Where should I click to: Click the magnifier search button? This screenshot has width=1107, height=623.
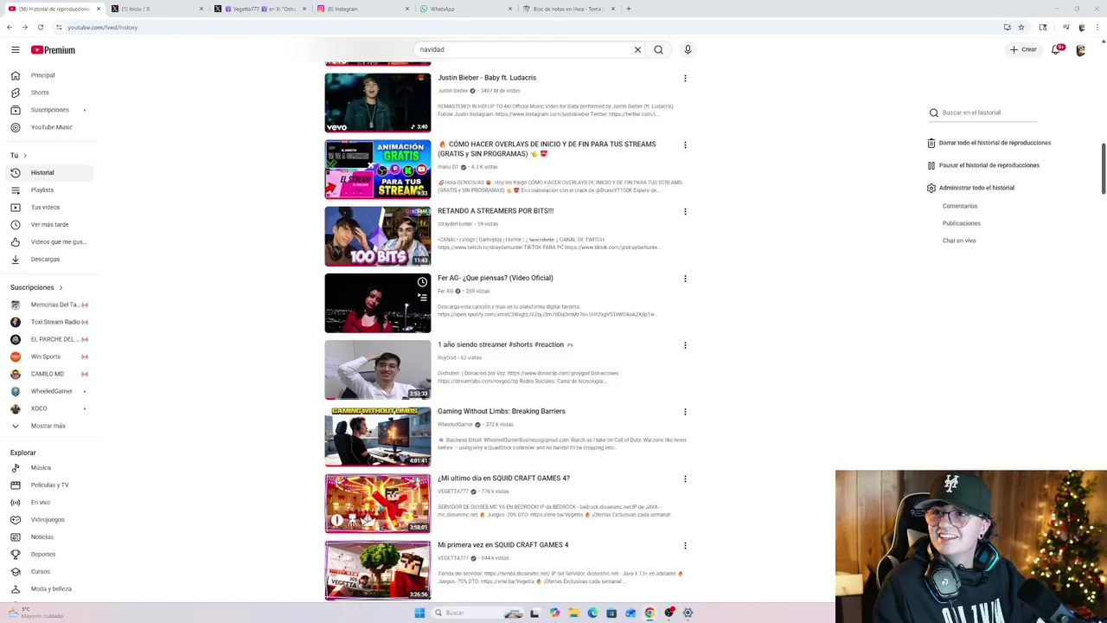tap(659, 49)
